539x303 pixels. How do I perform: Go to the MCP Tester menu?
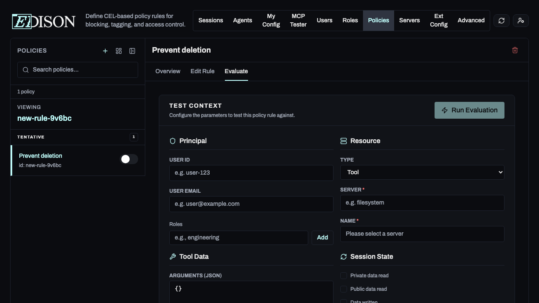pos(298,21)
